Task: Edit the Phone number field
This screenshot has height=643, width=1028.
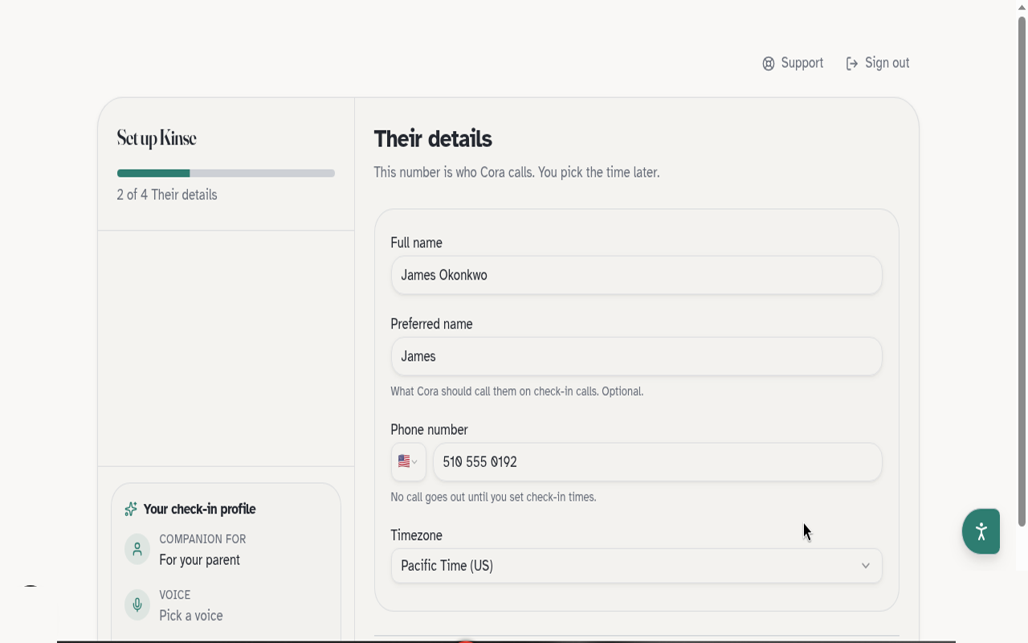Action: [657, 462]
